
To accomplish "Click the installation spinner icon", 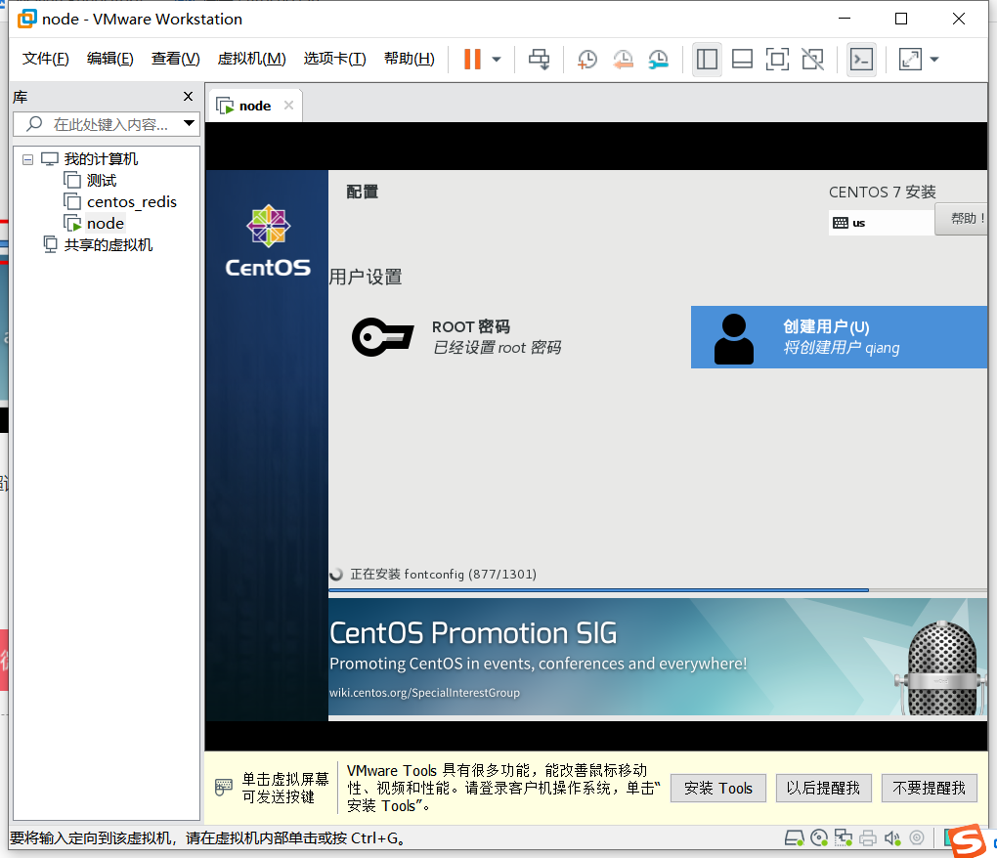I will coord(336,575).
